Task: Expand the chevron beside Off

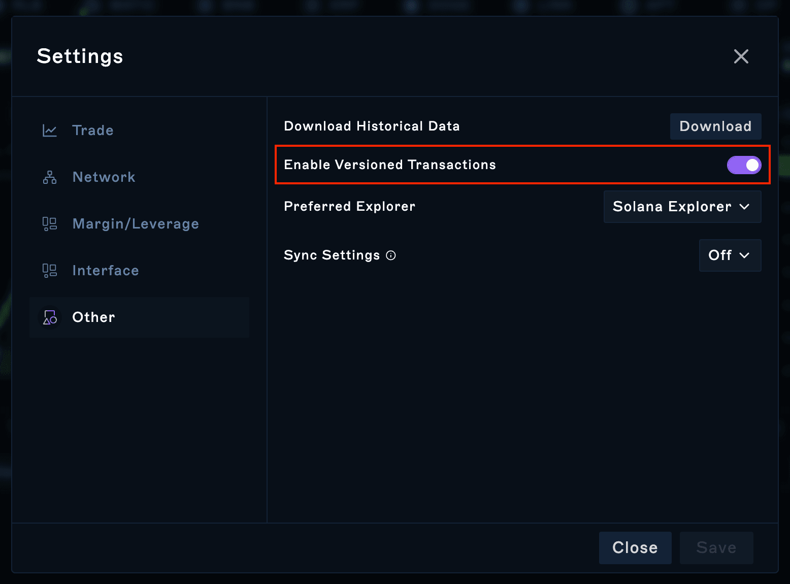Action: 745,255
